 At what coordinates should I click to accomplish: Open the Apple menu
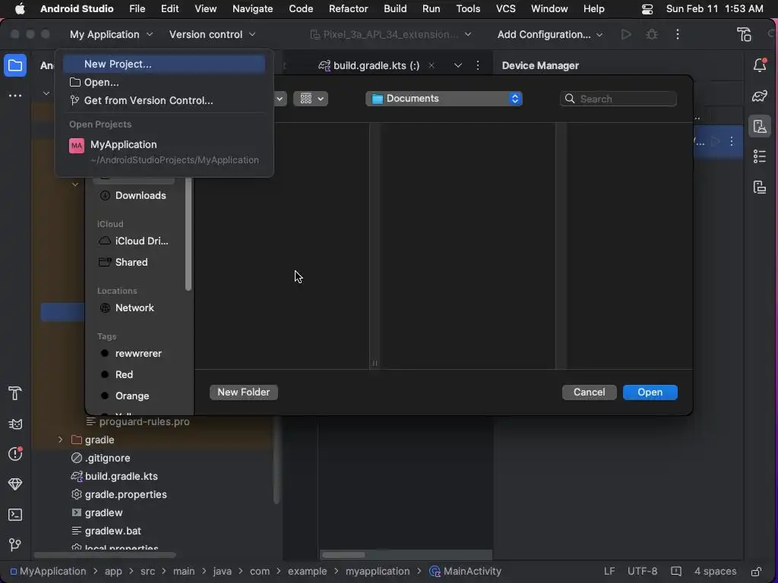click(x=20, y=9)
